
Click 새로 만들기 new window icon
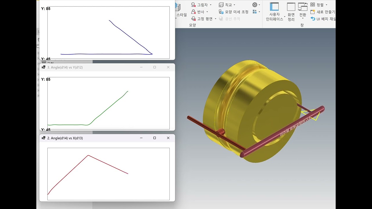point(313,12)
